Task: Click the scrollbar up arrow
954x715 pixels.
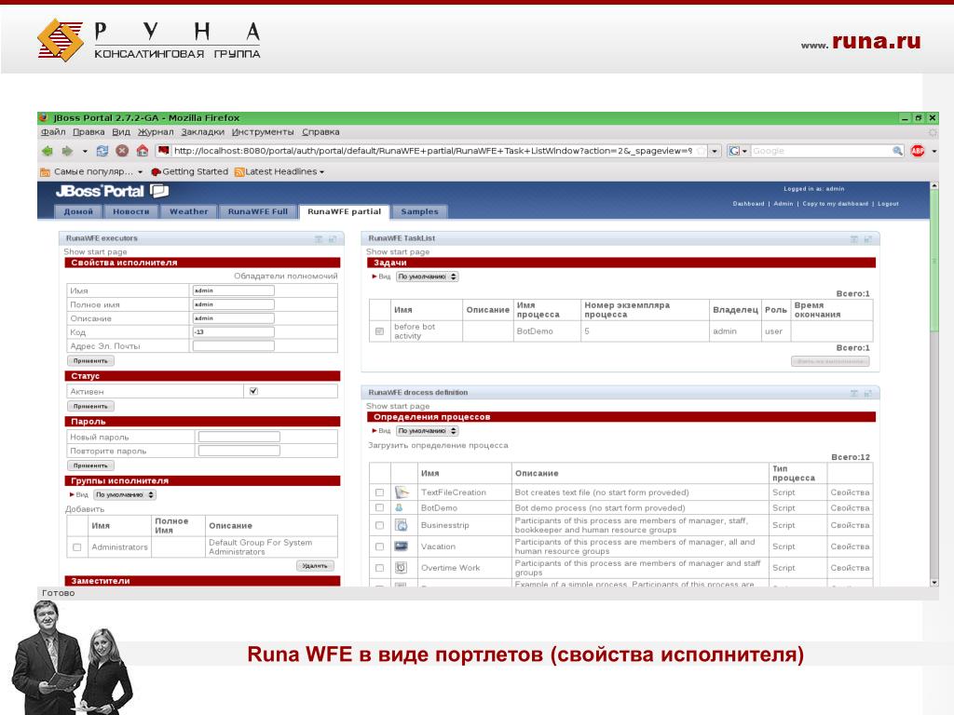Action: [934, 185]
